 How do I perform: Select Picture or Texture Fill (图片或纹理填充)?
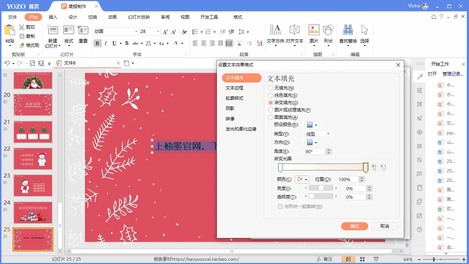(271, 110)
